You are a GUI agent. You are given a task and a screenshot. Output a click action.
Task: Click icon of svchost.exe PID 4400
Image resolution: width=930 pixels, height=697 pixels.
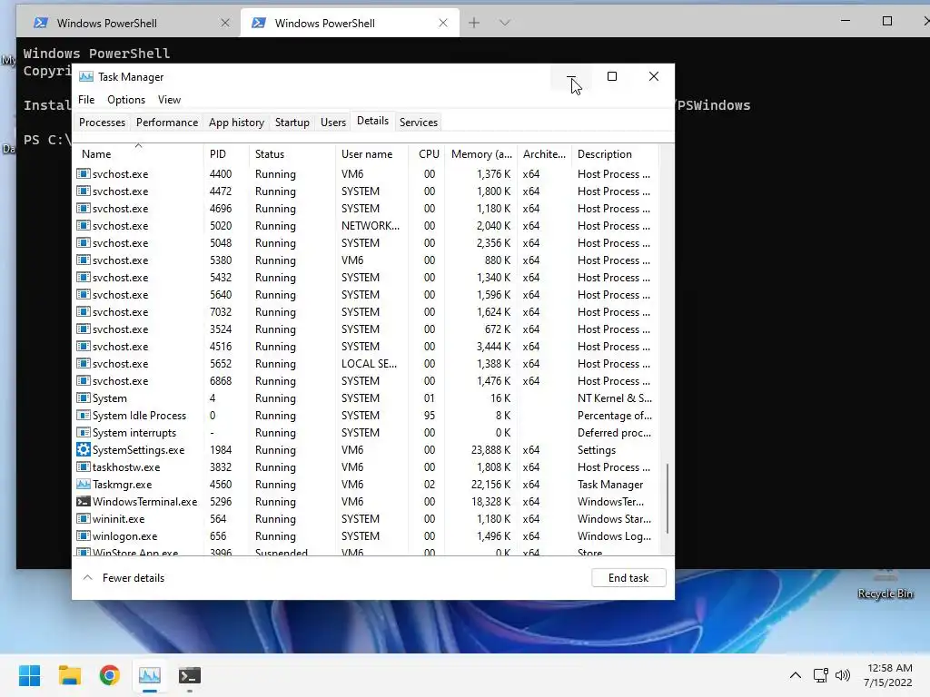pyautogui.click(x=83, y=173)
